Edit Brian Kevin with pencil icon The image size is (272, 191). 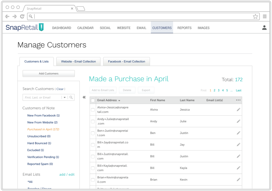239,179
